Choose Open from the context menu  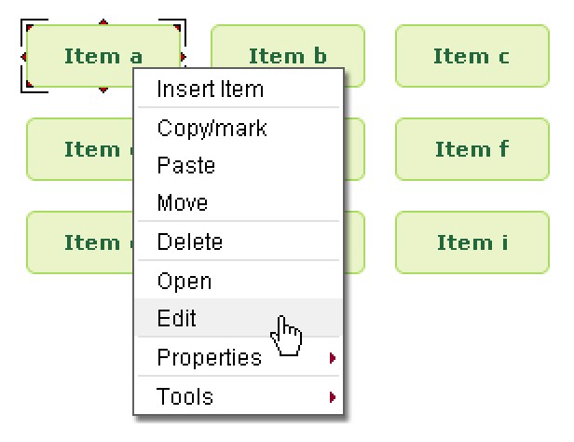pos(184,282)
